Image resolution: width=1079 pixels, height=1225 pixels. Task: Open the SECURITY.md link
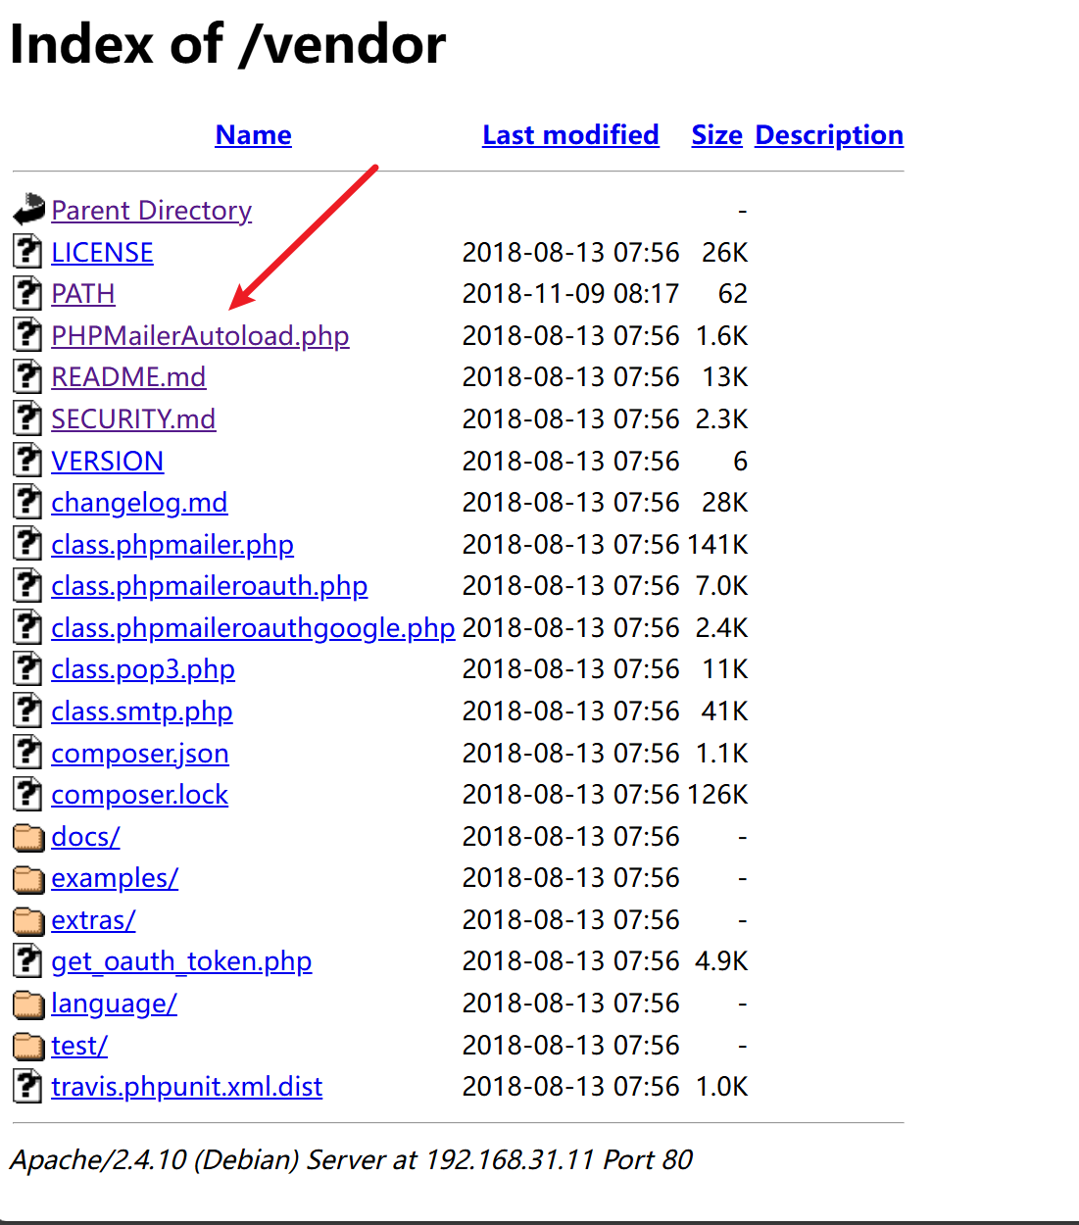(x=133, y=418)
